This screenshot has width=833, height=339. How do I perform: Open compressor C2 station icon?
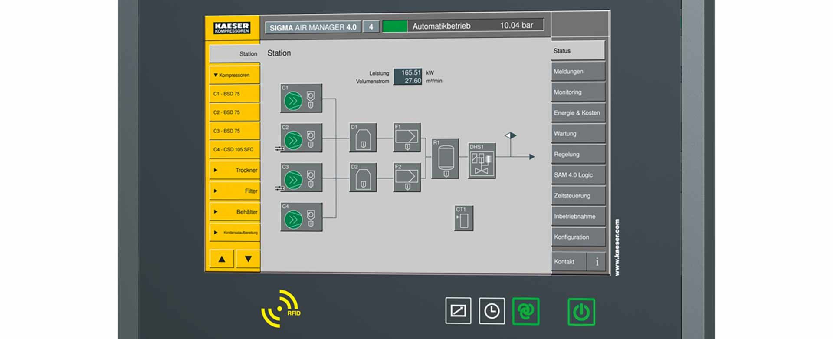[301, 138]
